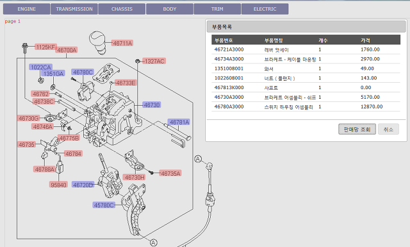Select highlighted part label 1022CA
Viewport: 410px width, 247px height.
coord(41,67)
